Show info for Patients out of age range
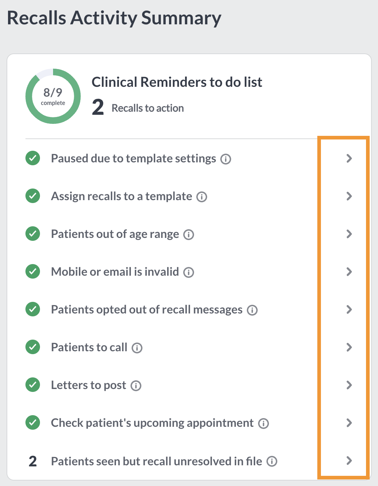Screen dimensions: 378x486 [x=189, y=235]
